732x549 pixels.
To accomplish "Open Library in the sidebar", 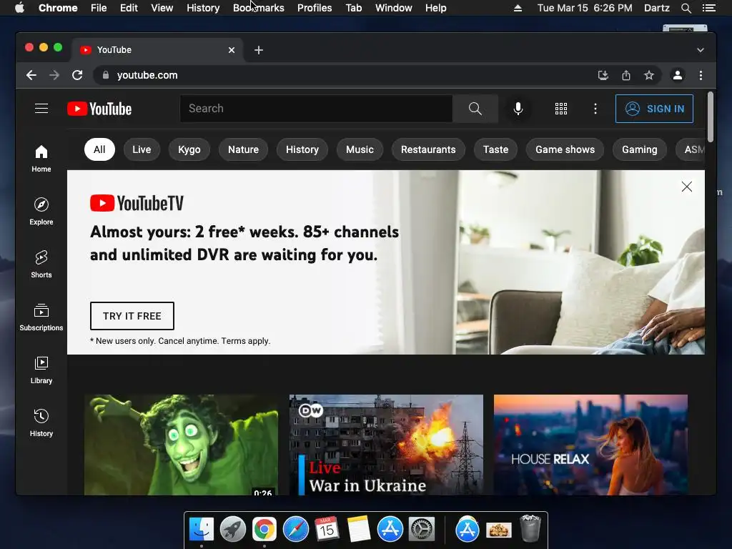I will (41, 370).
